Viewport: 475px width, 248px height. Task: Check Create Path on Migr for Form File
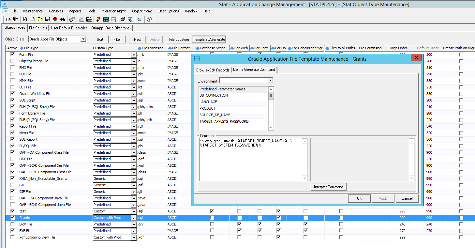click(461, 54)
